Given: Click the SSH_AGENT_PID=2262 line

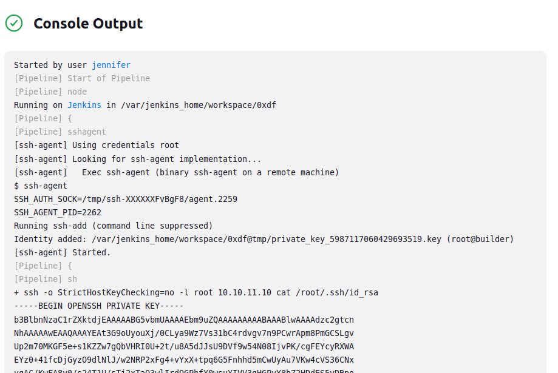Looking at the screenshot, I should pyautogui.click(x=58, y=212).
